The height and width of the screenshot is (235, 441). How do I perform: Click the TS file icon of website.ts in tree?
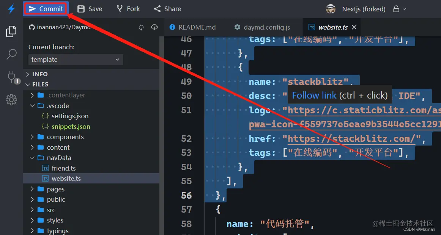[45, 179]
